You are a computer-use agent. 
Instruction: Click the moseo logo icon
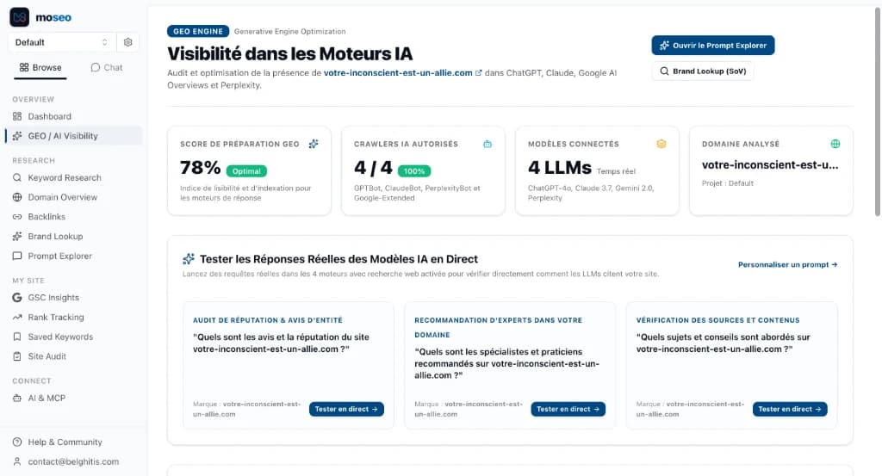point(20,17)
